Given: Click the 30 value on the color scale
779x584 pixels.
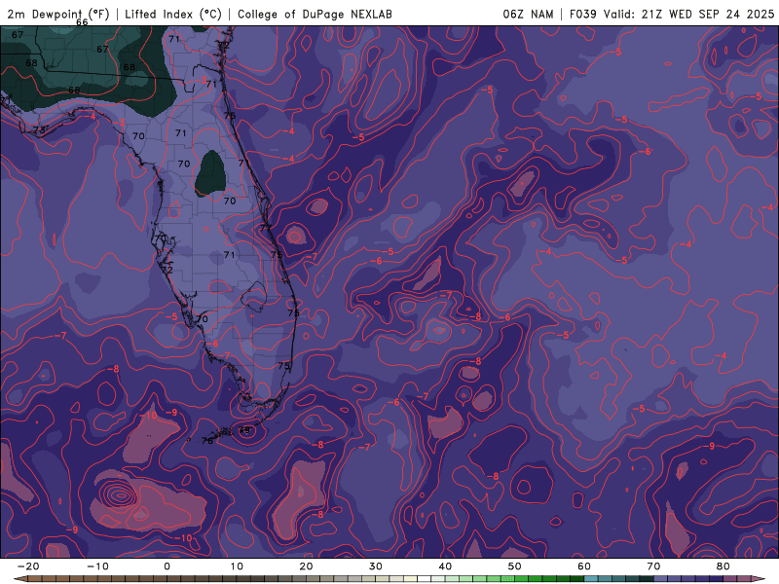Looking at the screenshot, I should [x=376, y=566].
